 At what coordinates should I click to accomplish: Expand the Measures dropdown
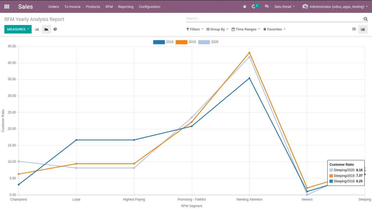point(18,29)
